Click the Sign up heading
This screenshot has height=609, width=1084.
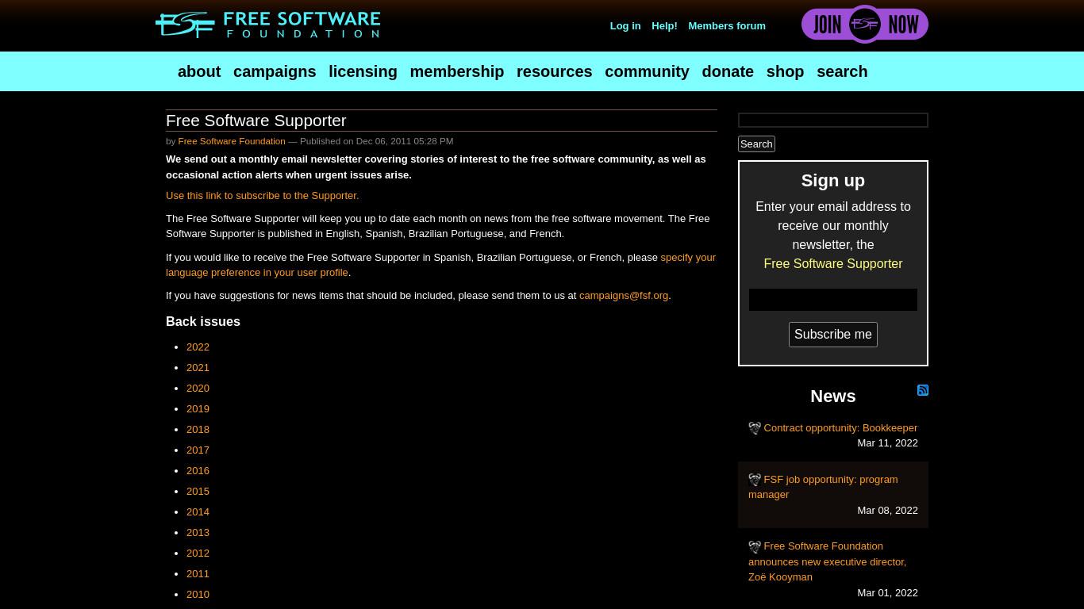tap(832, 180)
